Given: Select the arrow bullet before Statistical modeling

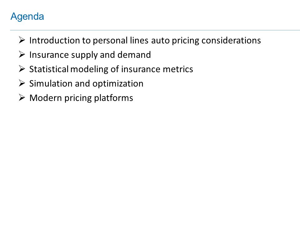Looking at the screenshot, I should coord(22,69).
